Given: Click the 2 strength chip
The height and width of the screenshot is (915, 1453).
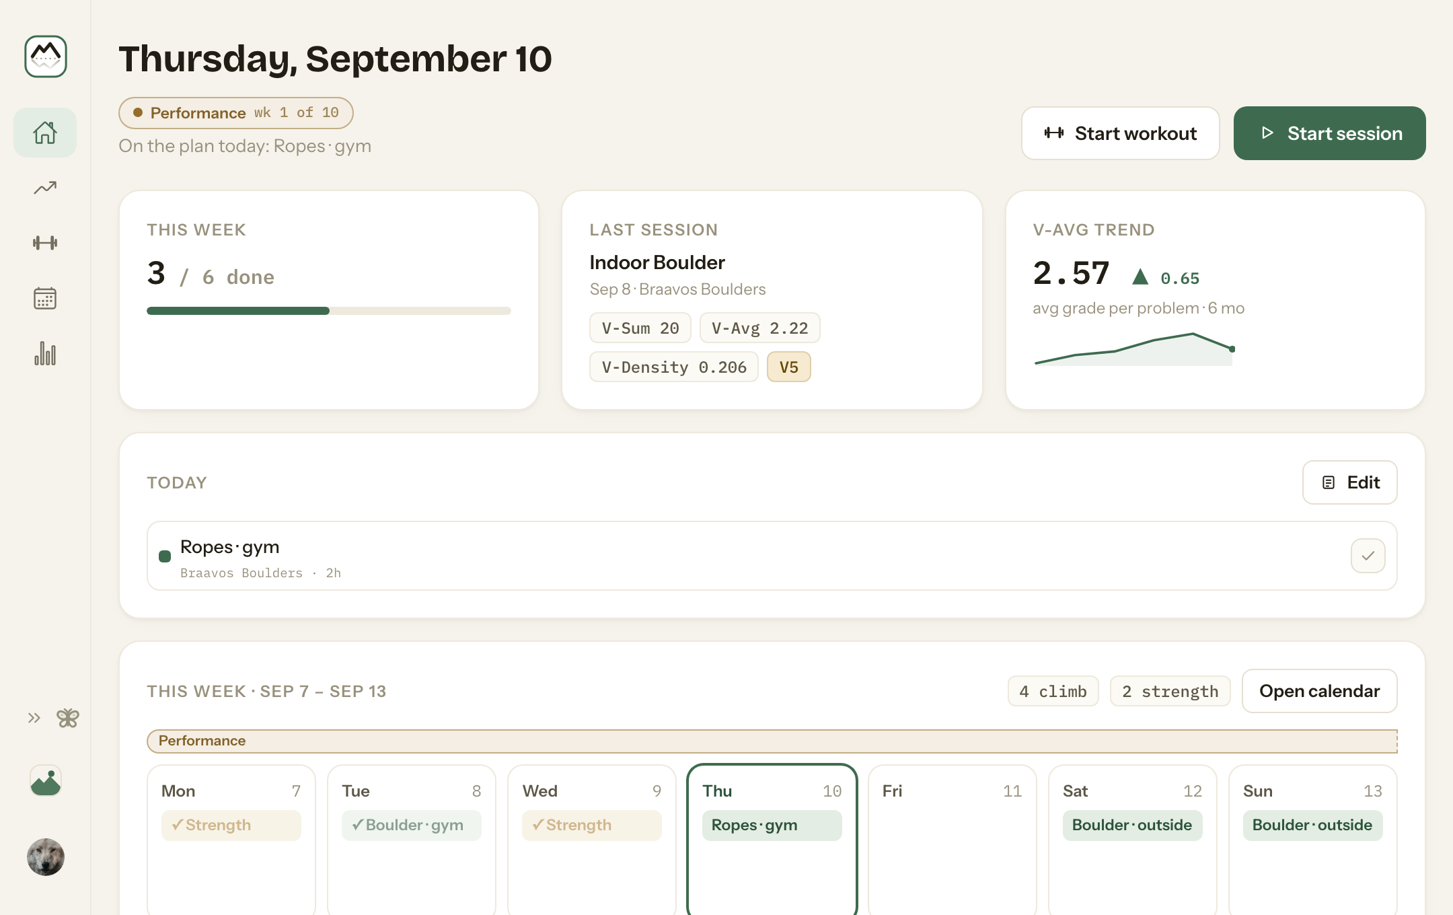Looking at the screenshot, I should point(1170,691).
